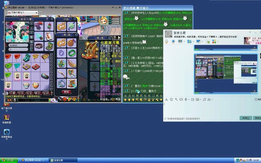This screenshot has width=261, height=163.
Task: Collapse game window with the caret arrow
Action: click(113, 8)
